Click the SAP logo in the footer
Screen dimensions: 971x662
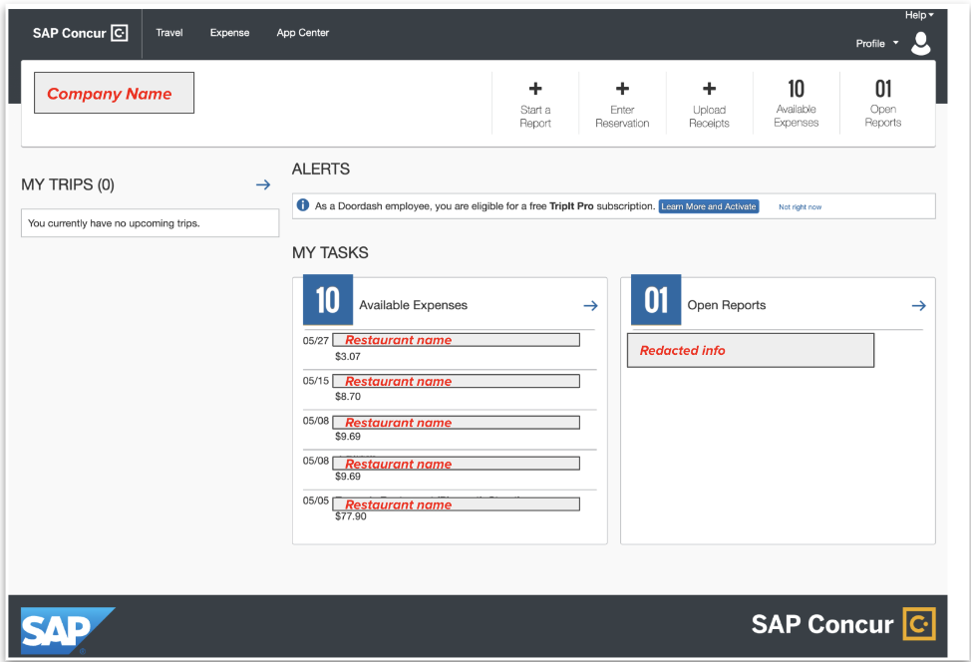[57, 628]
